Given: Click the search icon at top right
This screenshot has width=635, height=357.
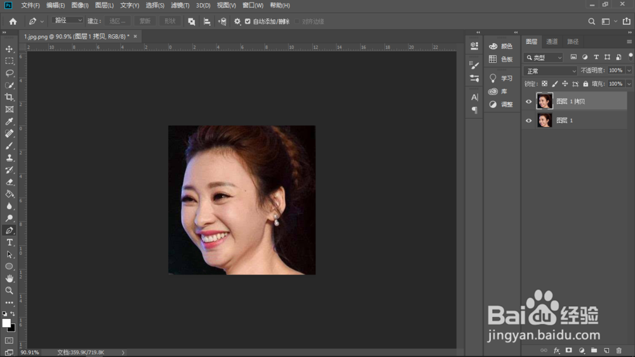Looking at the screenshot, I should 592,22.
